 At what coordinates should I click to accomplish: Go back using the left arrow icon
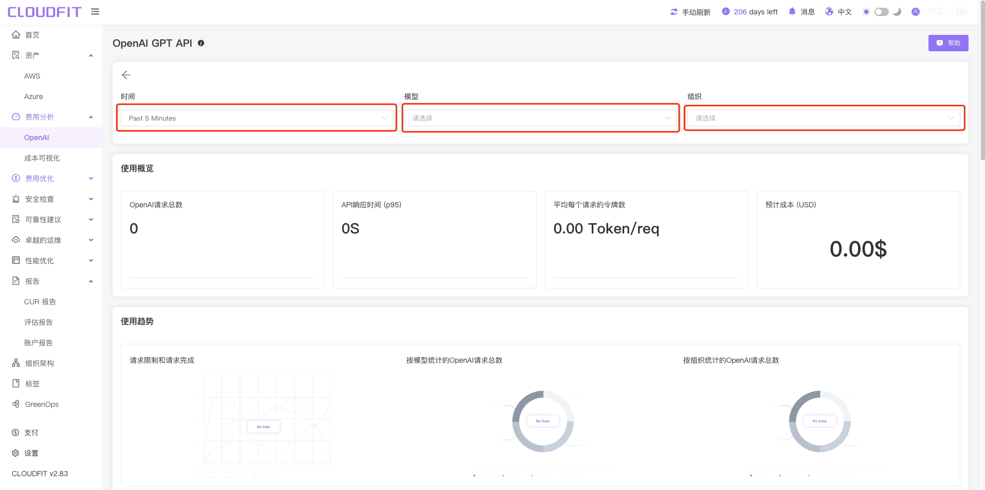pyautogui.click(x=126, y=75)
